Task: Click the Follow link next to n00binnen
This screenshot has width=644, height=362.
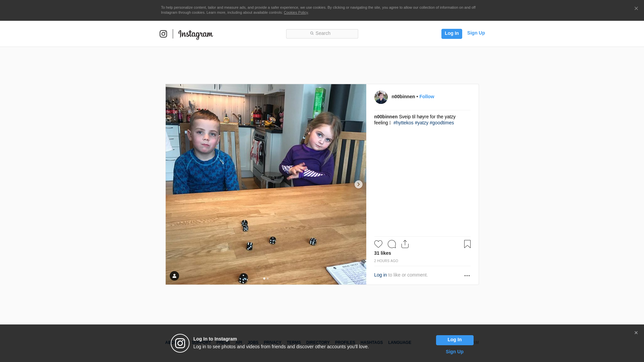Action: coord(426,97)
